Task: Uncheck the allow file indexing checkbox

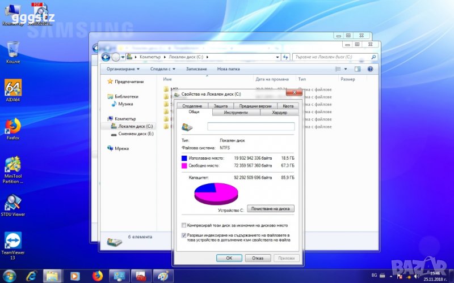Action: point(183,234)
